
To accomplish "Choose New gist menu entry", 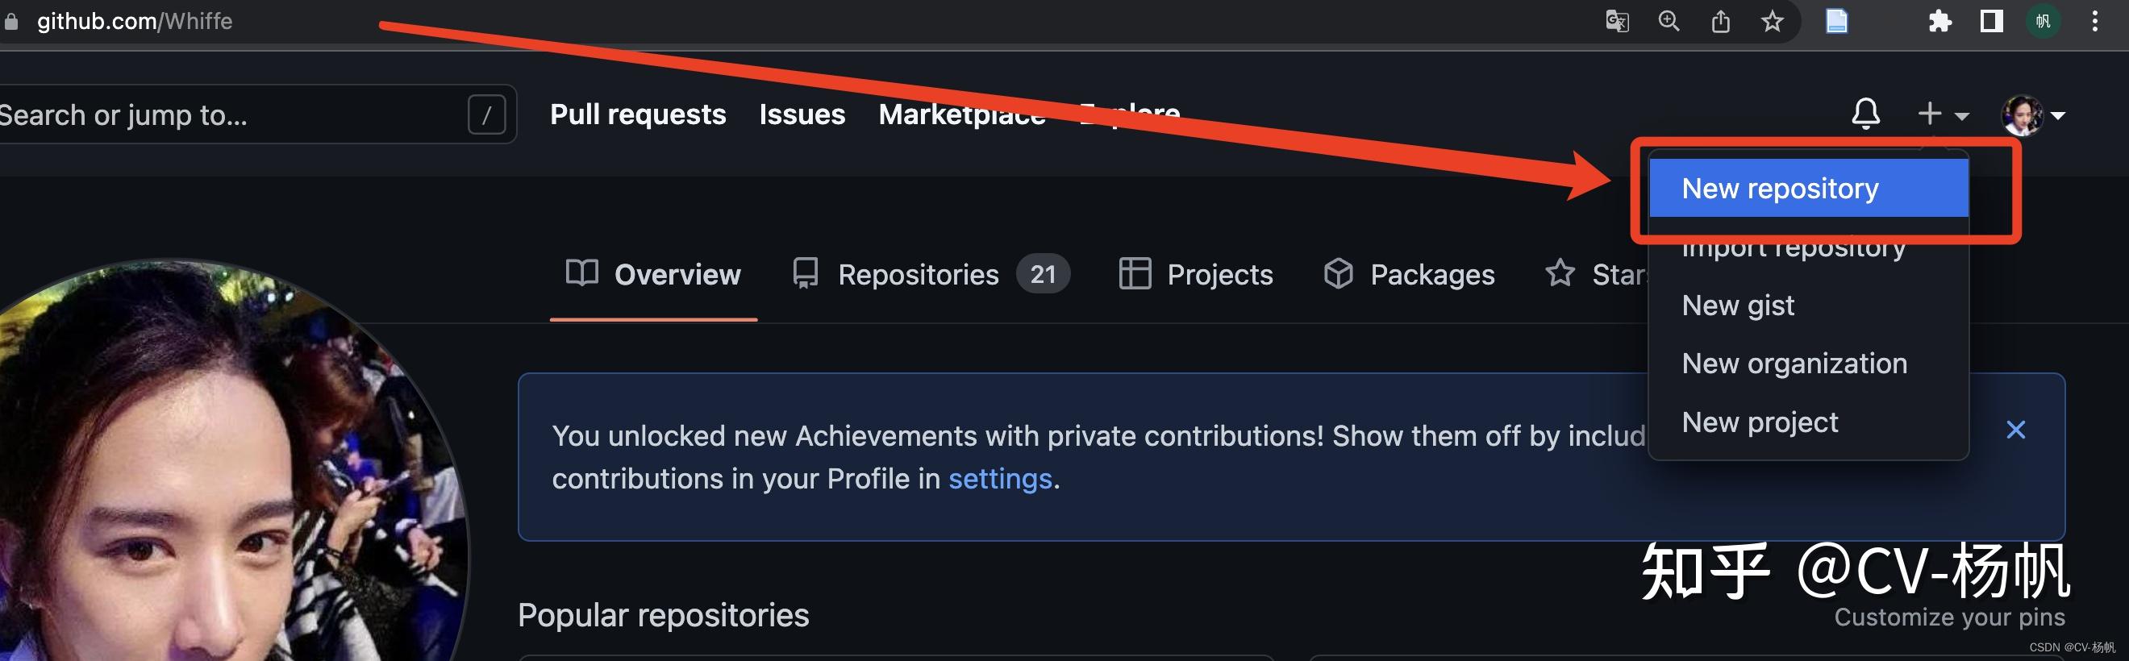I will [1738, 306].
